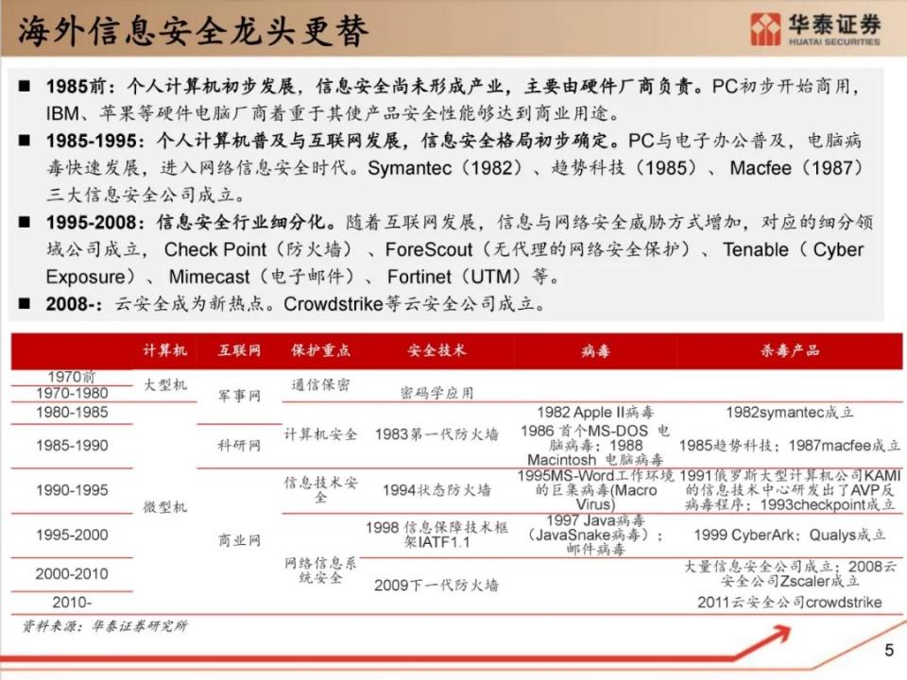Screen dimensions: 907x680
Task: Click the 2009下一代防火墙 cell
Action: (x=436, y=586)
